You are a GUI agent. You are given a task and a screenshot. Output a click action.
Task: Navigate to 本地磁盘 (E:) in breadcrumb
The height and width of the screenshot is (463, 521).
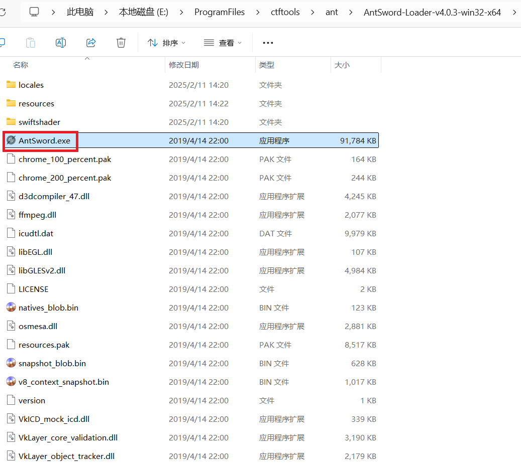tap(144, 12)
